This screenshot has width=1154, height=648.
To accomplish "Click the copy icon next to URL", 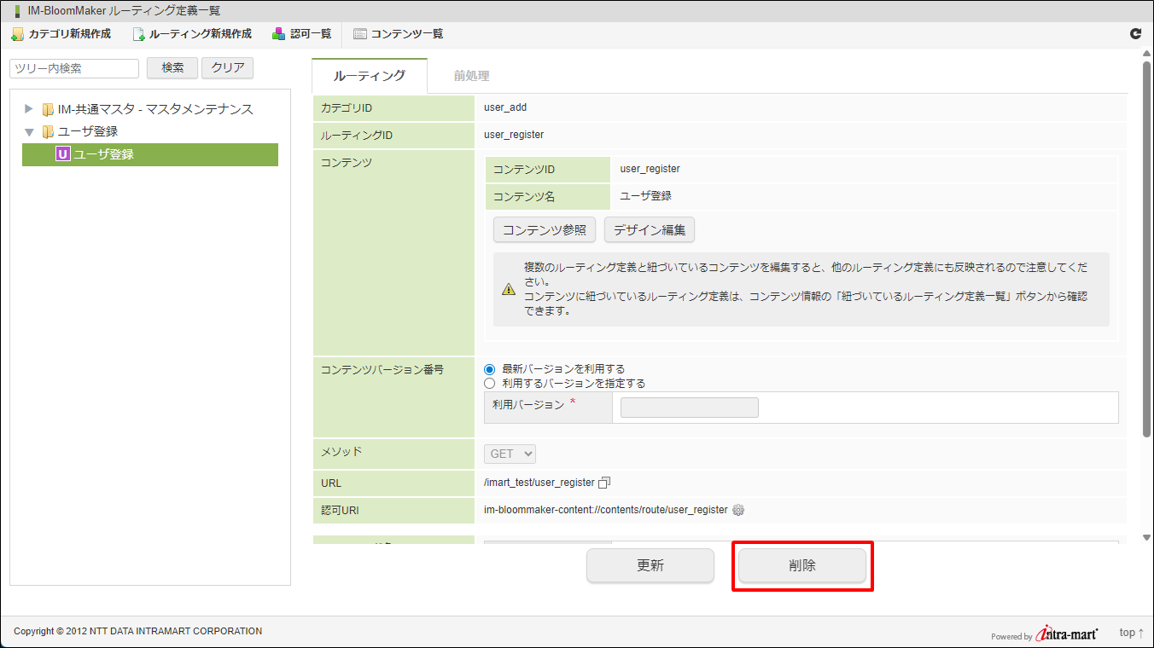I will (x=604, y=483).
